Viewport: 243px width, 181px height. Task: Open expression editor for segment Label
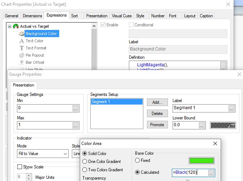[x=231, y=108]
